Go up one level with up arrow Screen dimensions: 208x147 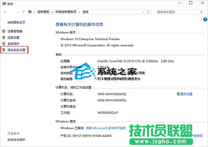pos(24,12)
